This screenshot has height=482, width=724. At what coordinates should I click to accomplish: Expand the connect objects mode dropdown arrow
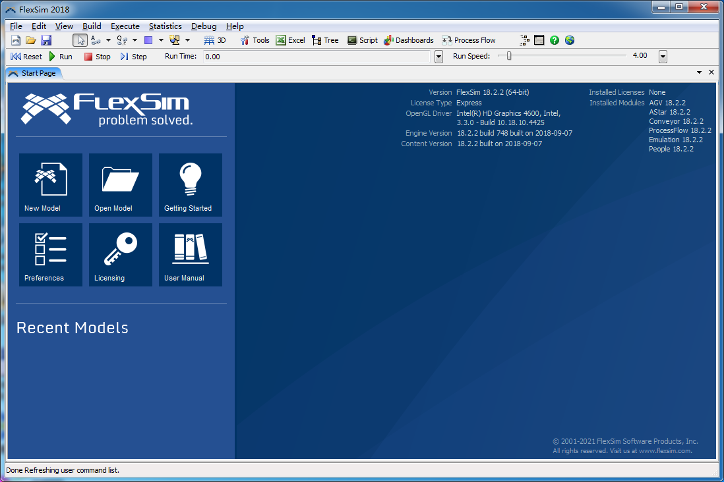[x=108, y=40]
